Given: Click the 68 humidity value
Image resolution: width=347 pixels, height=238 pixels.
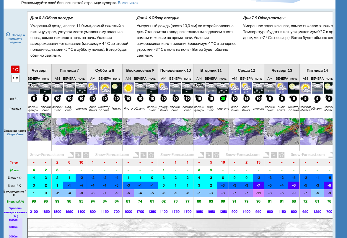Looking at the screenshot, I should coord(294,201).
